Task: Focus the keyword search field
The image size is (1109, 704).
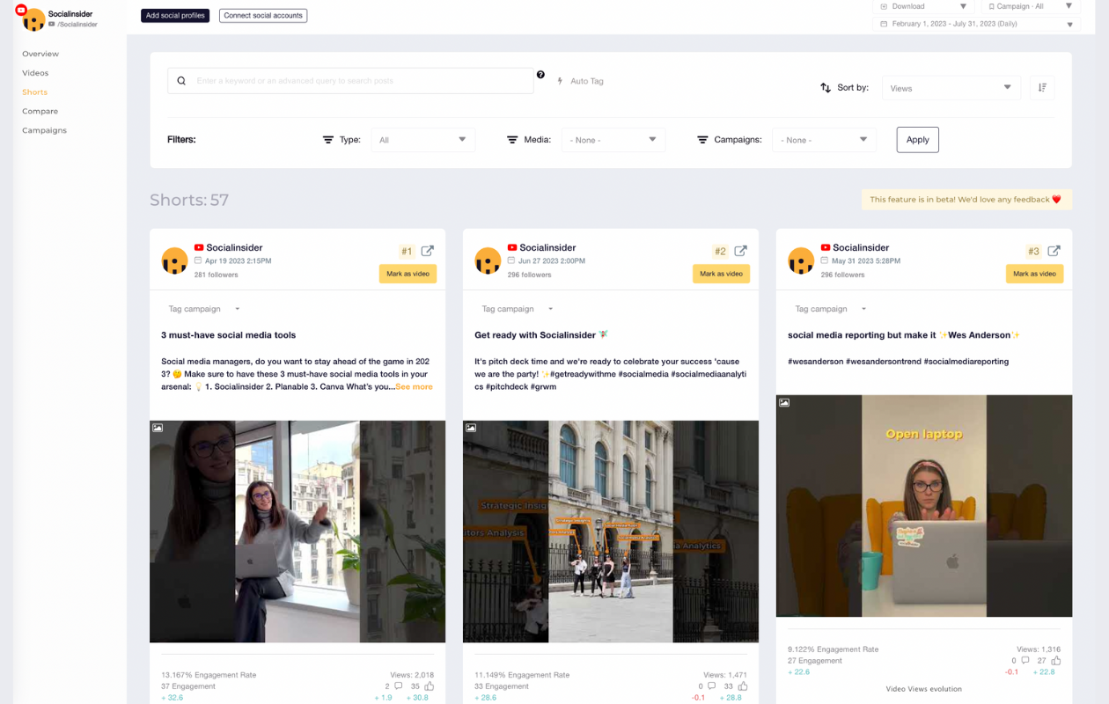Action: pos(350,81)
